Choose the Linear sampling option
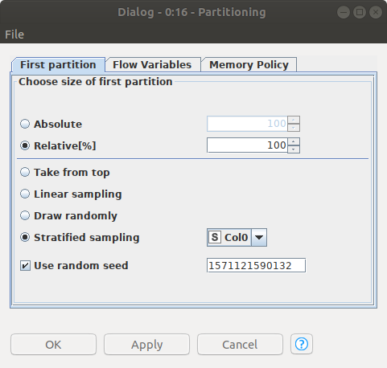Image resolution: width=387 pixels, height=368 pixels. (x=25, y=194)
